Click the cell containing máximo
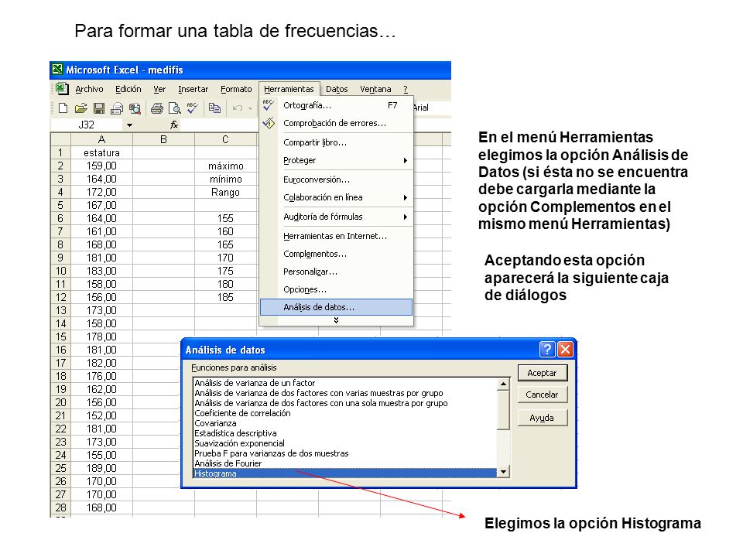The width and height of the screenshot is (743, 557). [x=225, y=166]
